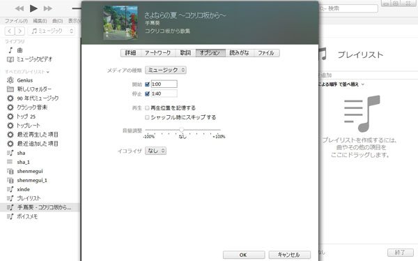The image size is (418, 261).
Task: Open the 並べ替え sort order dropdown
Action: click(x=341, y=84)
